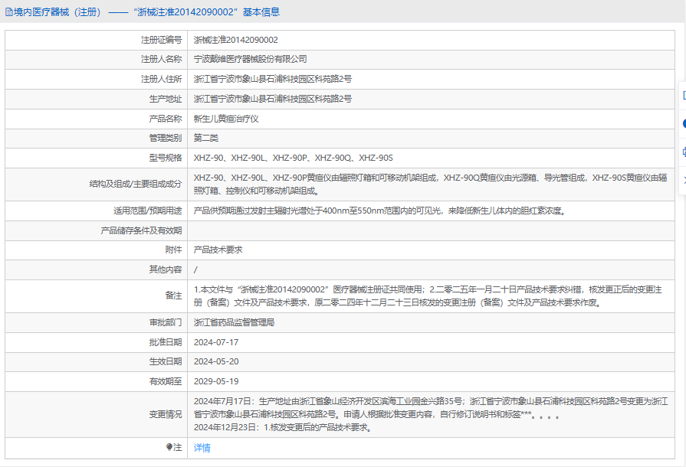Open the 详情 link in the 注 row
Image resolution: width=686 pixels, height=467 pixels.
pos(202,448)
